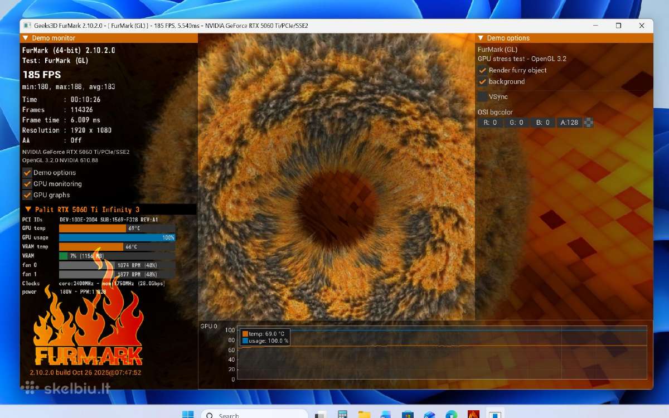Screen dimensions: 669x418
Task: Click the OSI bgcolor G value field
Action: pos(516,123)
